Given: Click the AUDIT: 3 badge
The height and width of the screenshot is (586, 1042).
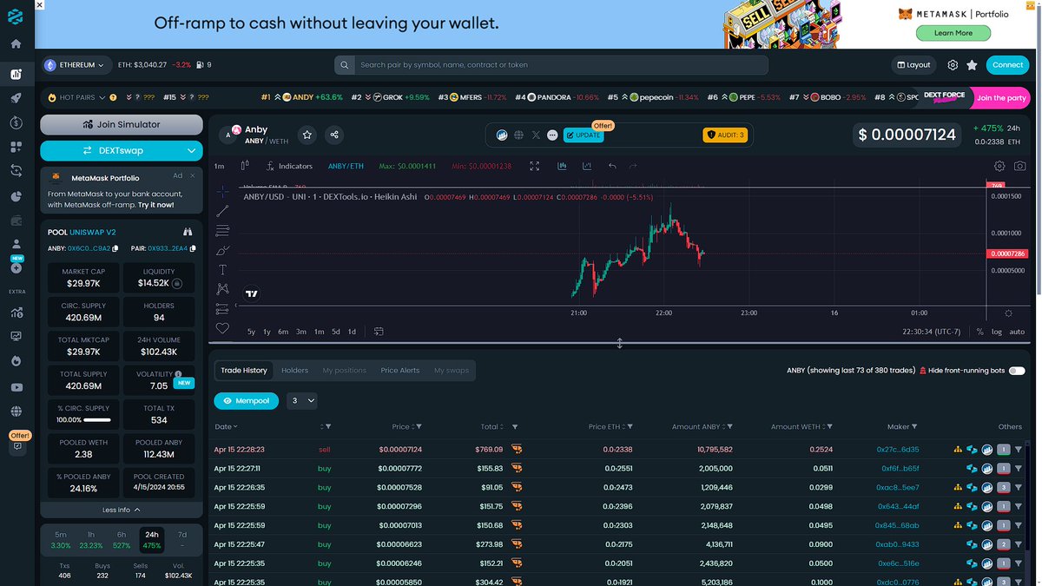Looking at the screenshot, I should pos(725,135).
